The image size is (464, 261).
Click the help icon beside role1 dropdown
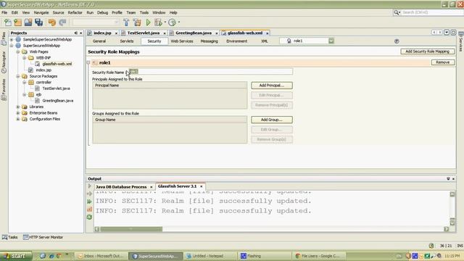(x=397, y=41)
